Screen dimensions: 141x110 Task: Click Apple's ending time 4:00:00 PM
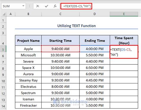[x=95, y=49]
